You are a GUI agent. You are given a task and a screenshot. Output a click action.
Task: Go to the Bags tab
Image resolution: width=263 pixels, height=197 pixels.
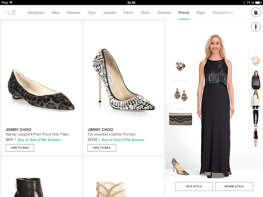point(201,13)
